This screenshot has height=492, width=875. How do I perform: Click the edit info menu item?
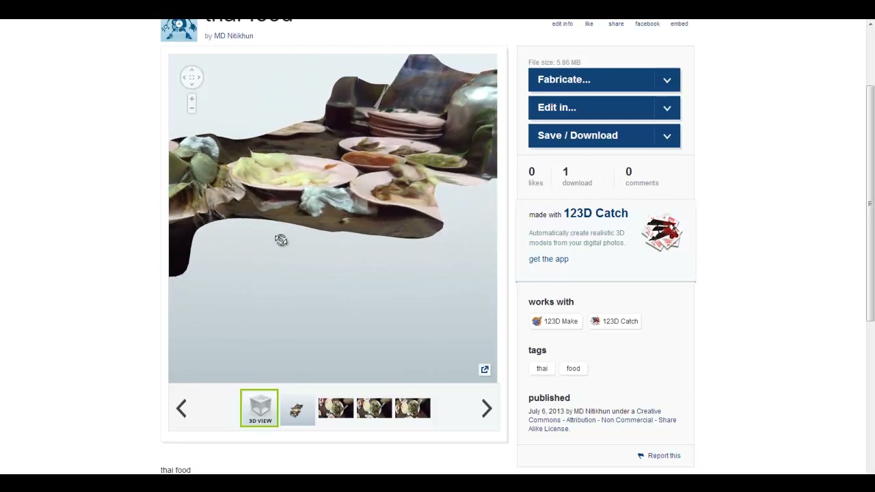(563, 24)
